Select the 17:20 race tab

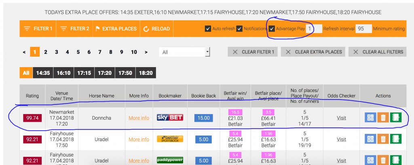[x=105, y=73]
